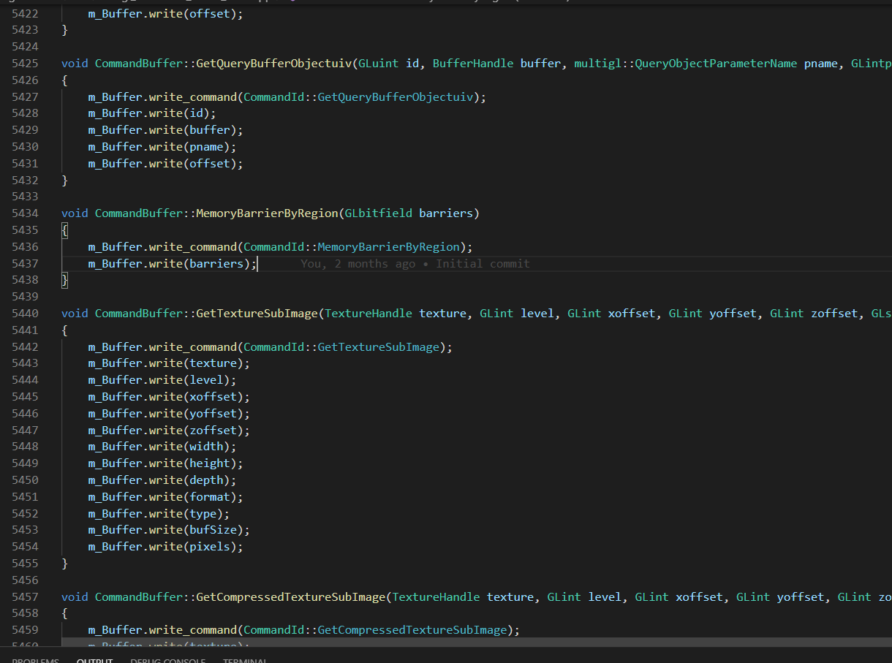Screen dimensions: 892x663
Task: Switch to the TERMINAL panel tab
Action: coord(245,660)
